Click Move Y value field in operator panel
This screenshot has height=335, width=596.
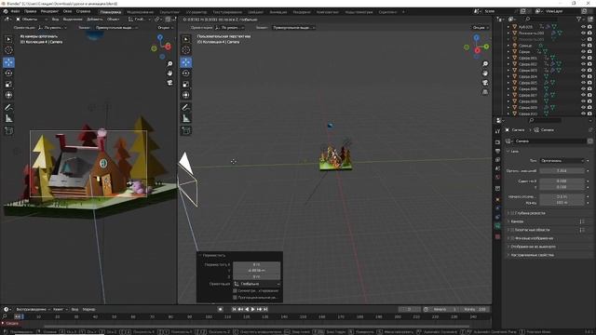point(257,271)
